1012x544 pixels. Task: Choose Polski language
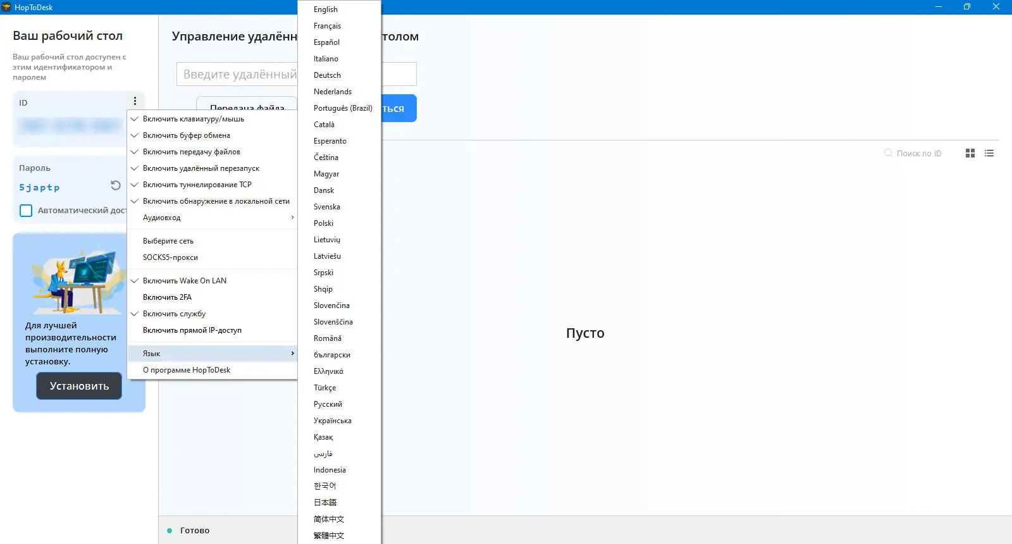340,223
